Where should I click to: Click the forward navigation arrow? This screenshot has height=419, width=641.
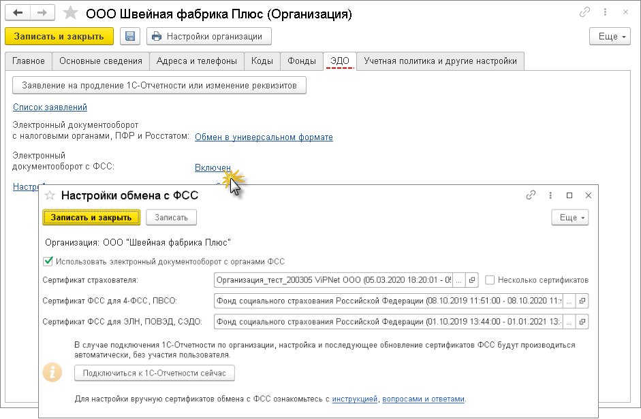(x=42, y=13)
